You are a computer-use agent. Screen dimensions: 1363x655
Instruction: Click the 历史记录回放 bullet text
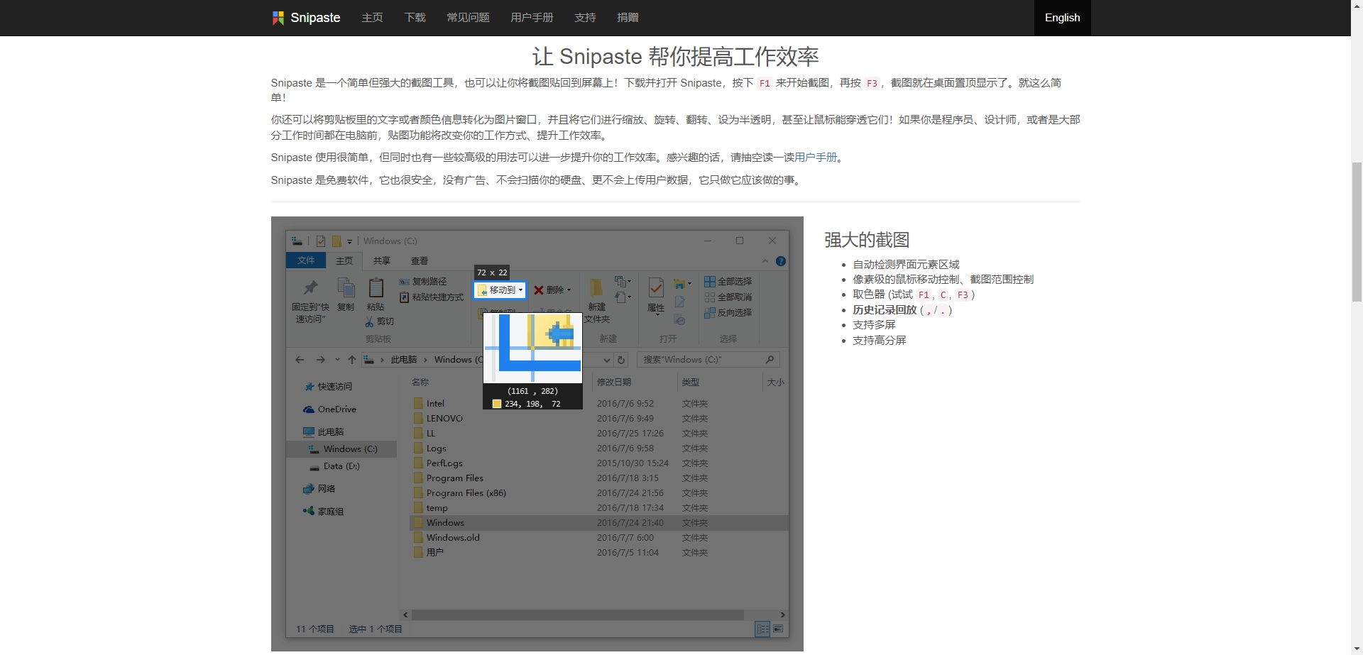[x=885, y=310]
